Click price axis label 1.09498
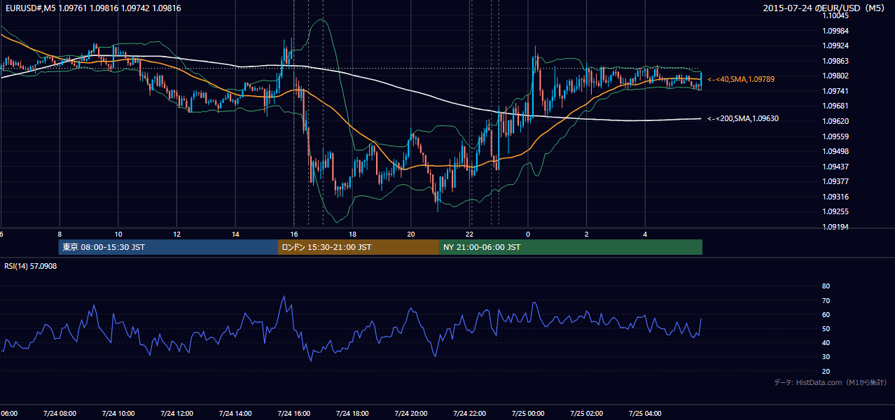This screenshot has height=420, width=895. [835, 151]
